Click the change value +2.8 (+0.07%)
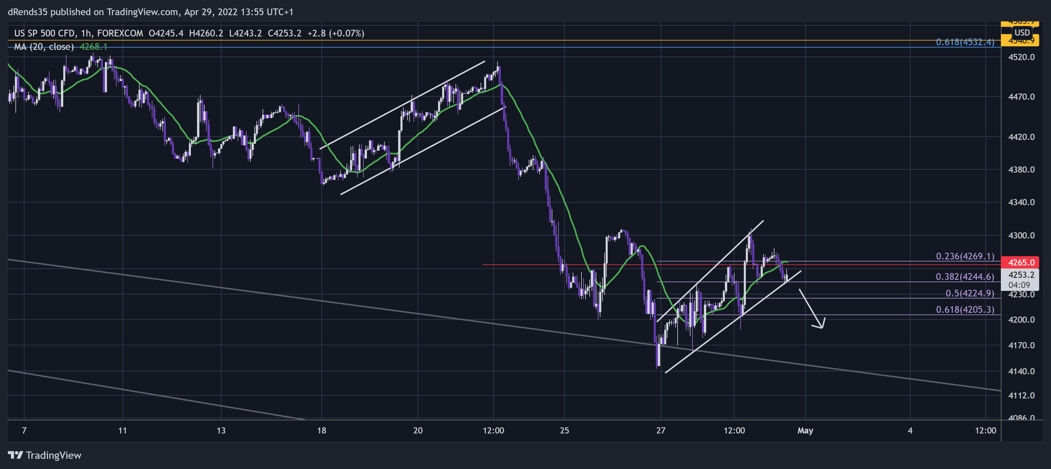This screenshot has height=469, width=1051. point(336,33)
